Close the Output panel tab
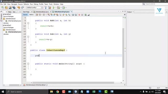 coord(133,12)
